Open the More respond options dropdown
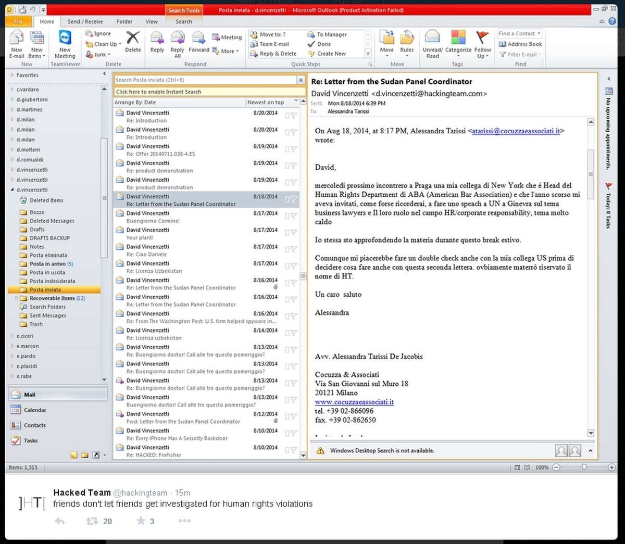Screen dimensions: 625x544 (226, 51)
